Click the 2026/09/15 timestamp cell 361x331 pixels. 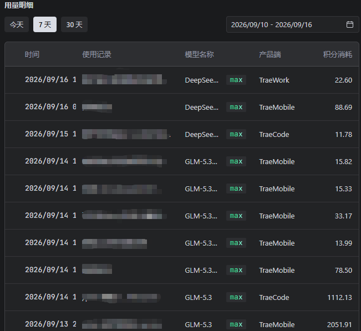[x=50, y=134]
